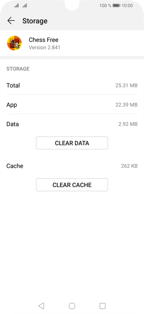Clear the app cache
Viewport: 144px width, 314px height.
point(72,185)
